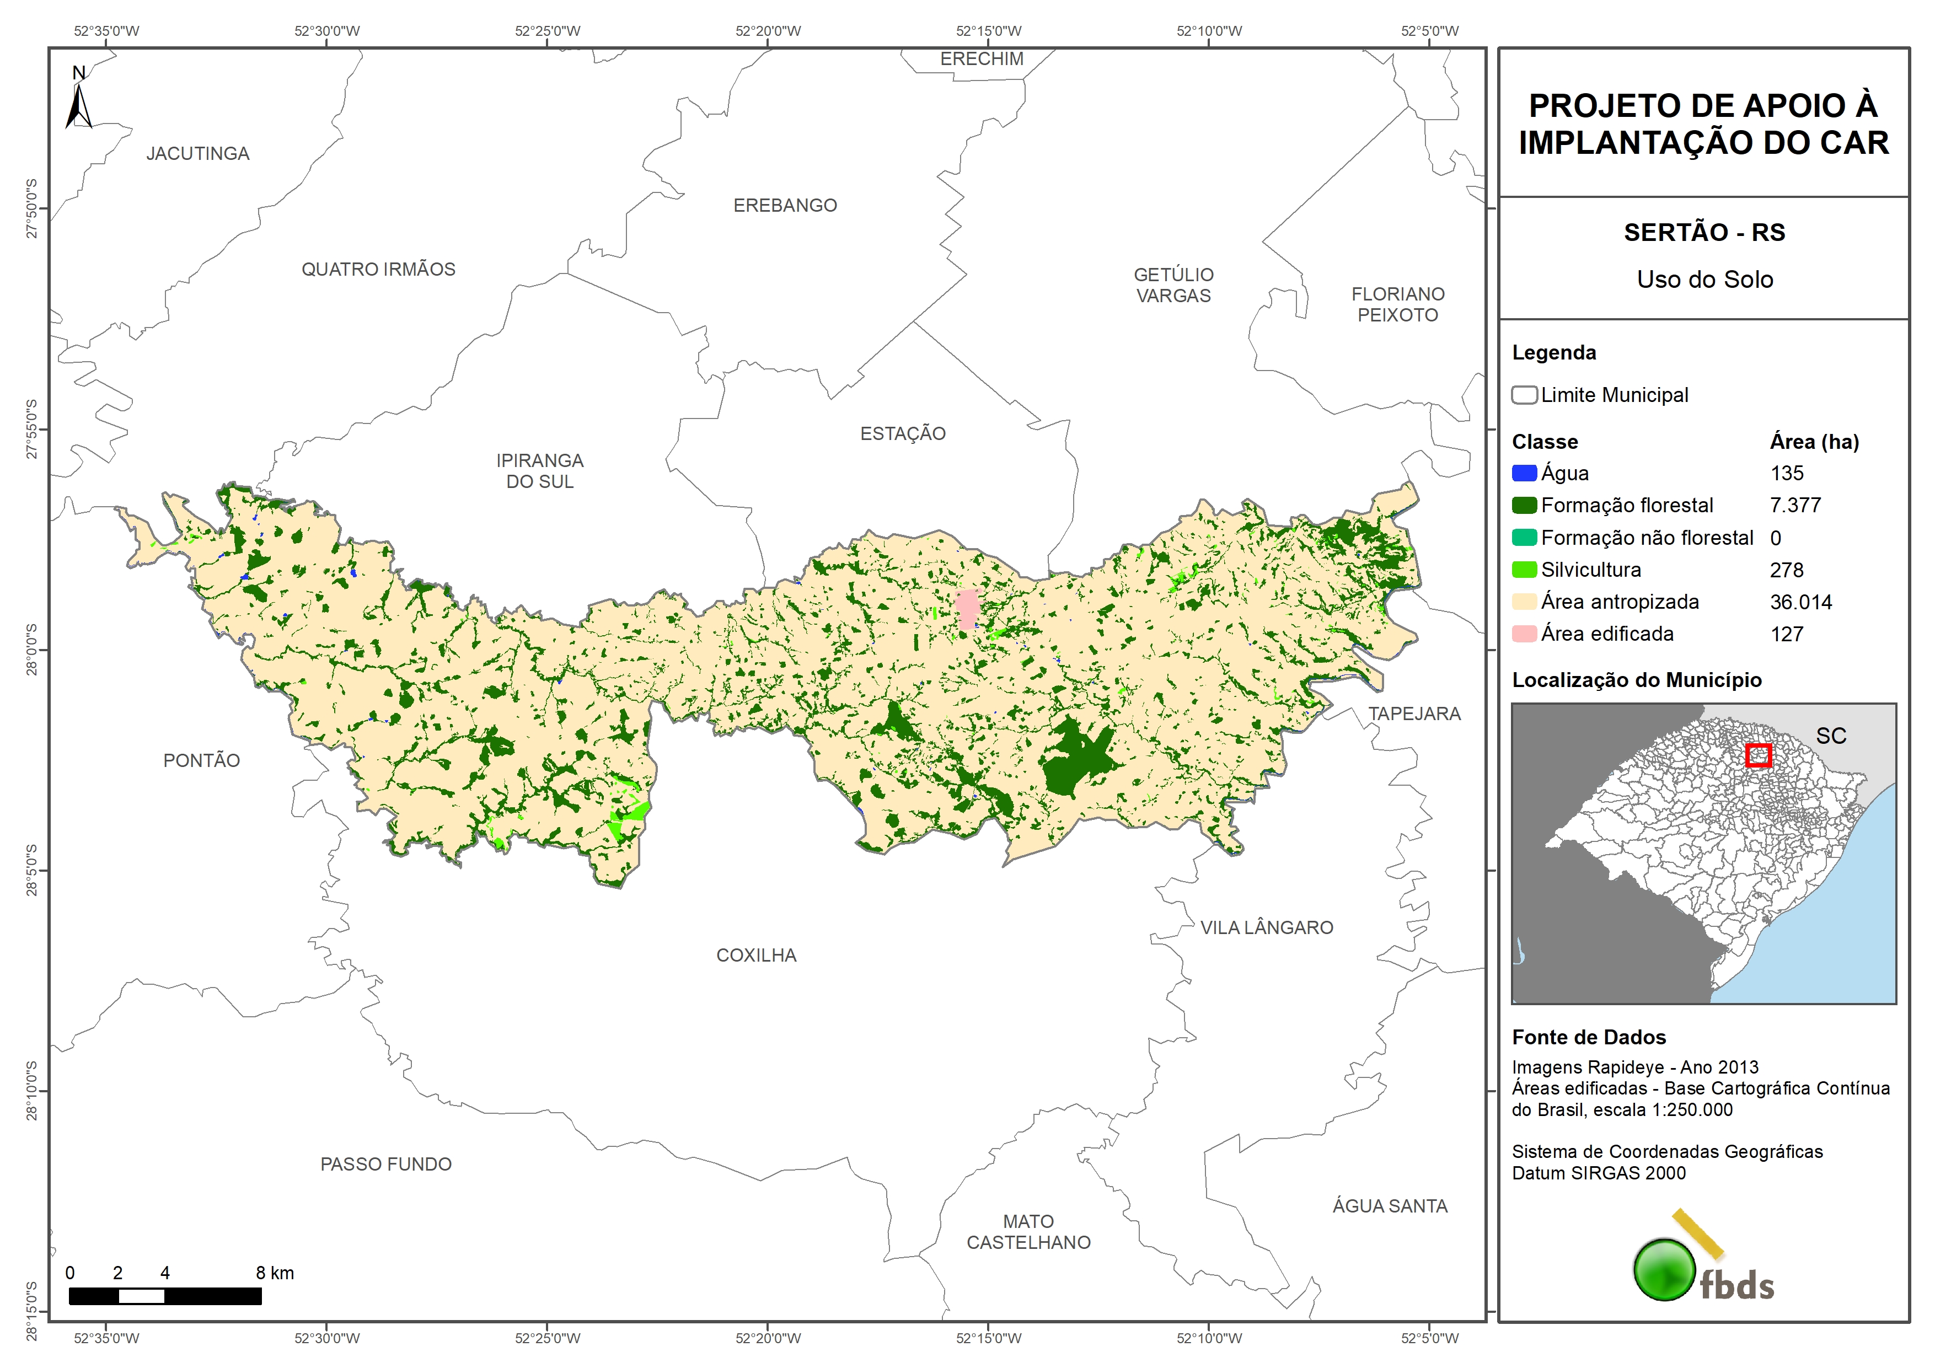This screenshot has height=1368, width=1935.
Task: Click the beige Área antropizada swatch
Action: pyautogui.click(x=1524, y=602)
